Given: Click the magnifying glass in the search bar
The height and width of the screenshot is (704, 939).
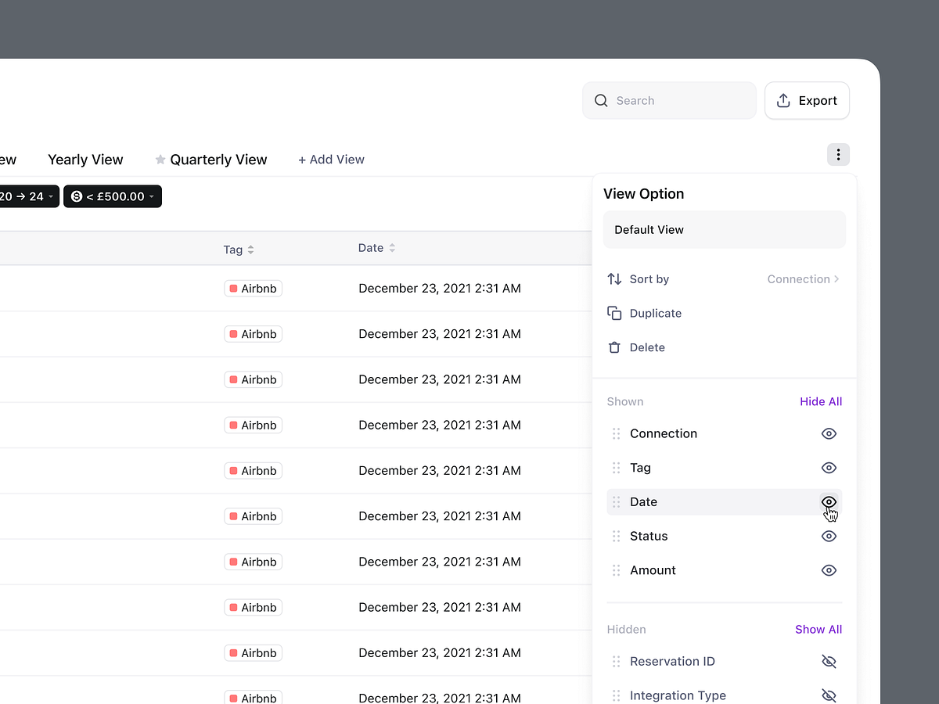Looking at the screenshot, I should [600, 100].
